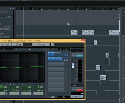
Task: Click the channel volume fader handle
Action: click(73, 66)
